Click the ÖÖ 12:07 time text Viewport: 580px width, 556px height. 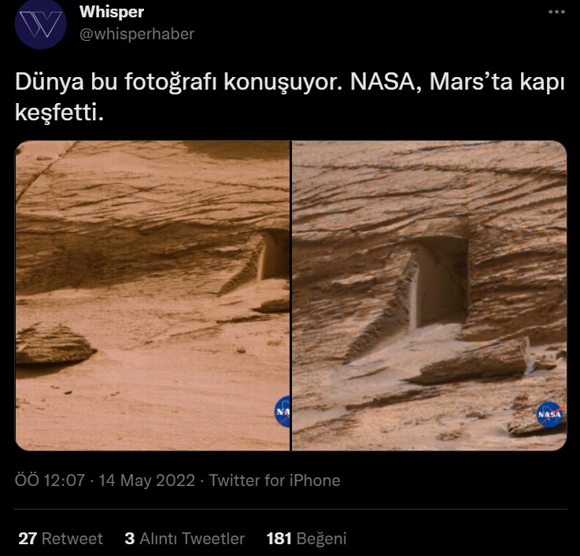(x=50, y=480)
